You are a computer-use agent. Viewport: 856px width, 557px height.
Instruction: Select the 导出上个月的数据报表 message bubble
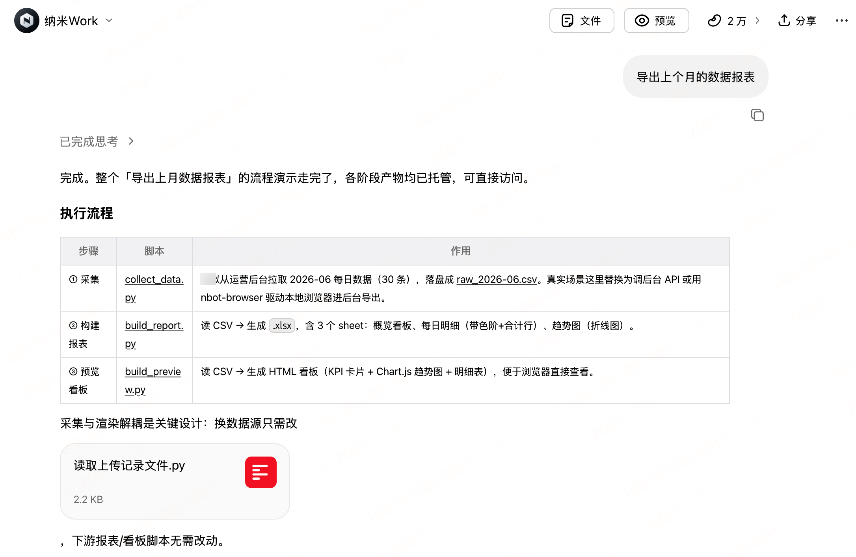[696, 77]
